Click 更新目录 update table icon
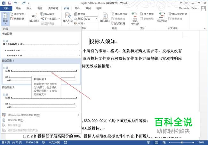Image resolution: width=208 pixels, height=145 pixels. pyautogui.click(x=12, y=19)
